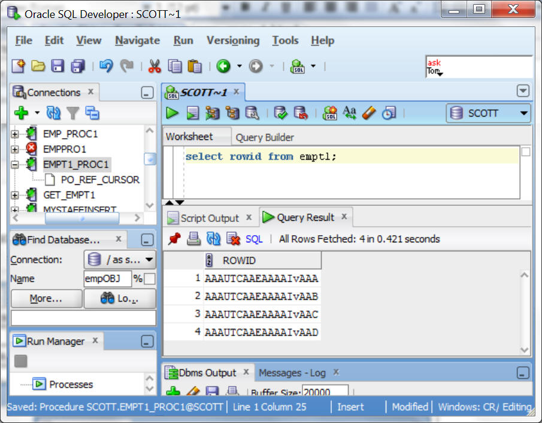The height and width of the screenshot is (423, 542).
Task: Save the current worksheet with the disk icon
Action: [57, 66]
